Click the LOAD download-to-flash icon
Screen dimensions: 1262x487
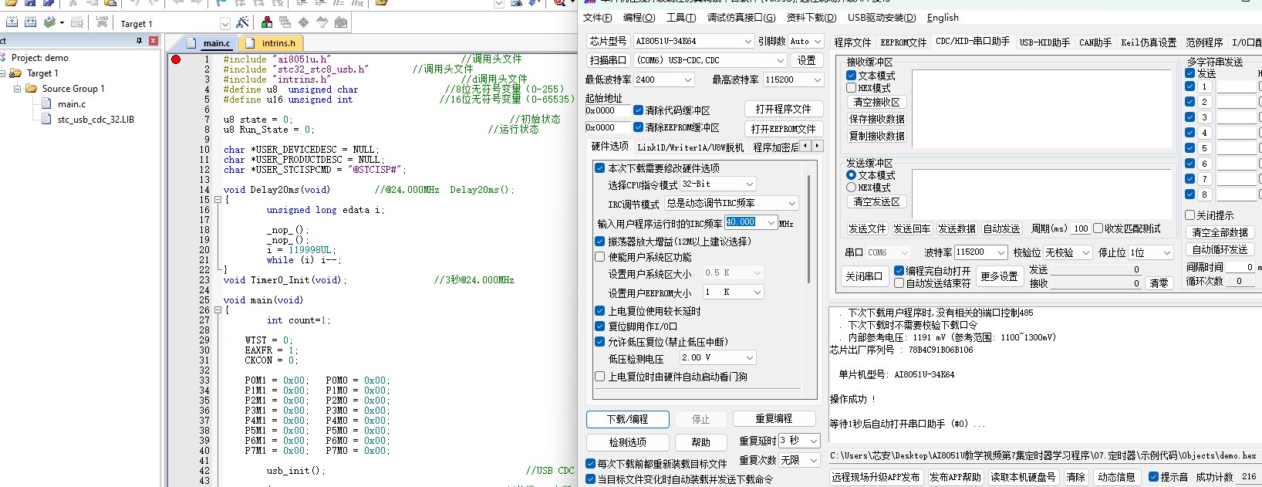coord(102,22)
